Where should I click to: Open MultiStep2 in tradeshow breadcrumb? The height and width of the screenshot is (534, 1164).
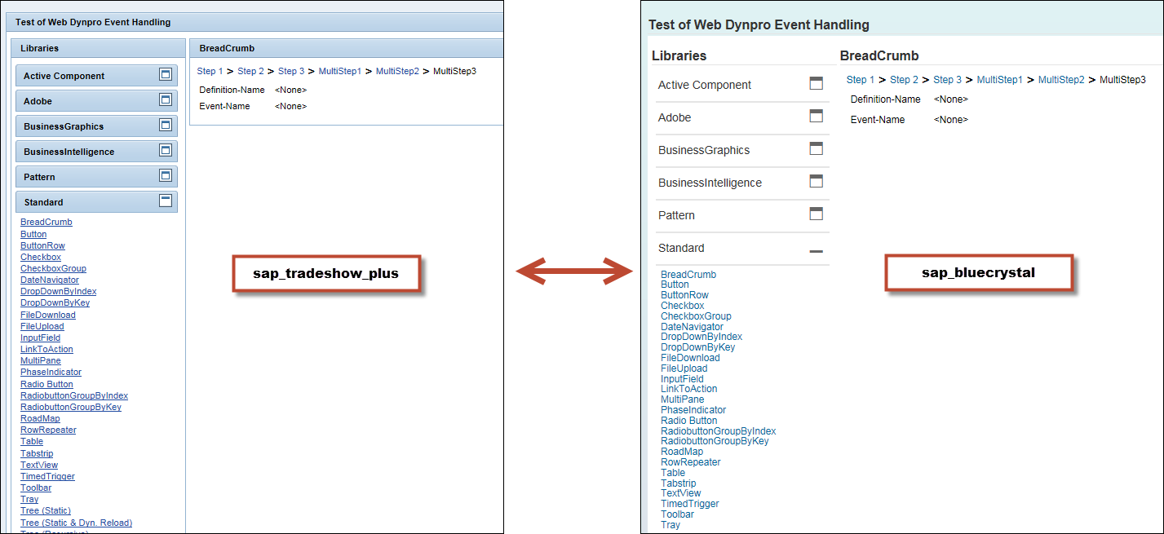click(397, 71)
